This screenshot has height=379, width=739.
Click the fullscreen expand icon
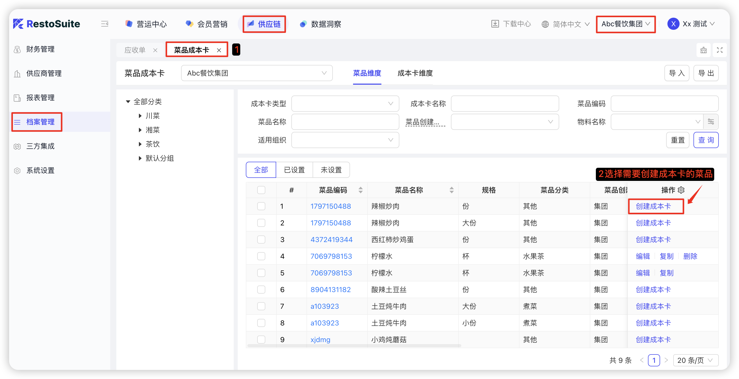coord(720,50)
